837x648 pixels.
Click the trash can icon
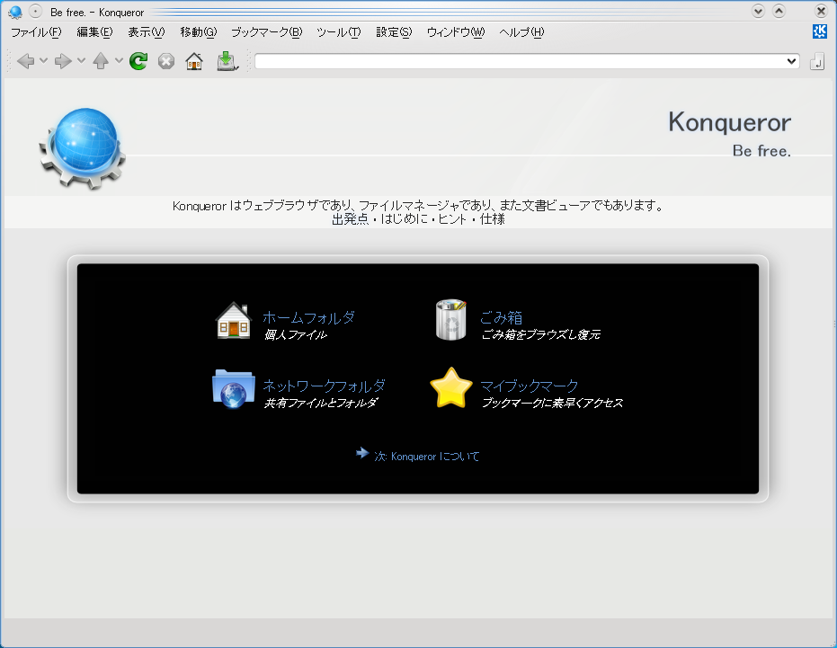click(x=451, y=321)
